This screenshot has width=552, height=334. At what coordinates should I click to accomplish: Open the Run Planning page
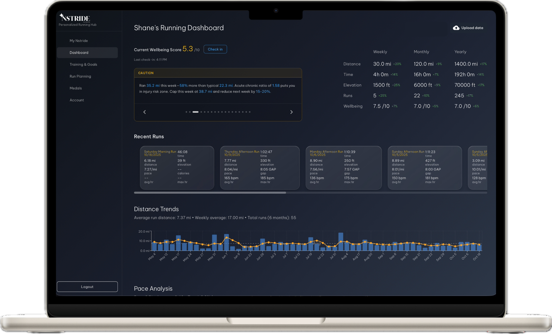80,76
